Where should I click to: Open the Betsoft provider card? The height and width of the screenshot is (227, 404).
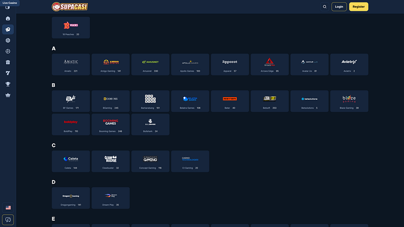coord(270,101)
